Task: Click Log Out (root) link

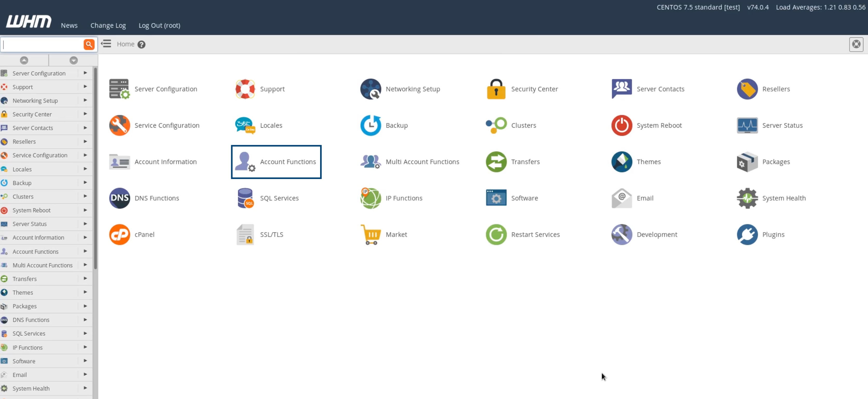Action: point(159,25)
